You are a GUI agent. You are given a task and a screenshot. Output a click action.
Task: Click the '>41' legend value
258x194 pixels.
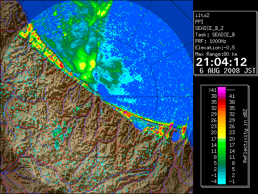point(212,90)
